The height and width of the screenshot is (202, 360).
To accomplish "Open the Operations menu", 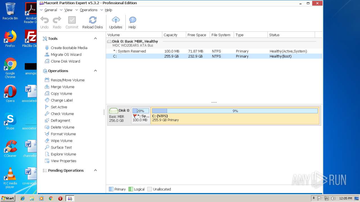I will (x=89, y=10).
